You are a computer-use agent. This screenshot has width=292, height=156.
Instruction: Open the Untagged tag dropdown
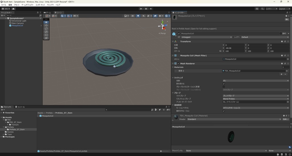206,37
